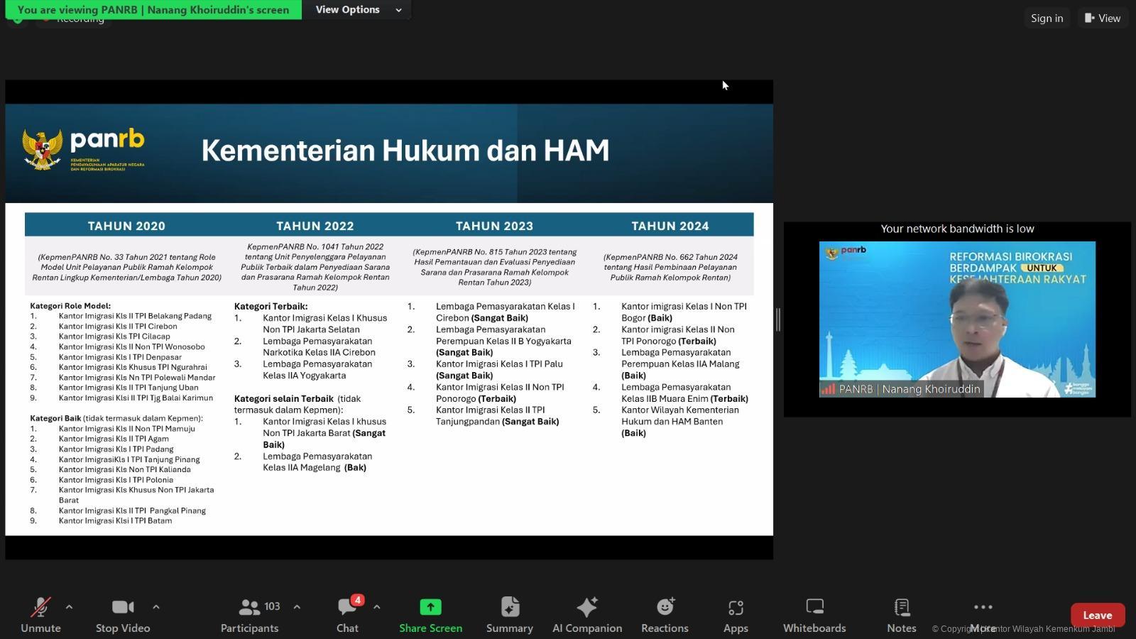Screen dimensions: 1136x639
Task: Click the TAHUN 2024 column header
Action: [670, 226]
